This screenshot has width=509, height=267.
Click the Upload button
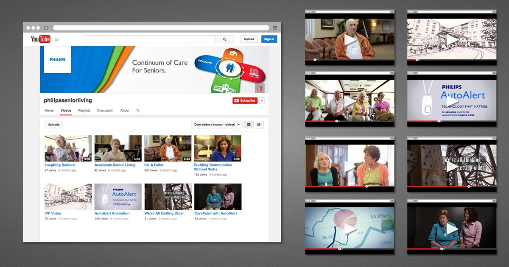(249, 39)
